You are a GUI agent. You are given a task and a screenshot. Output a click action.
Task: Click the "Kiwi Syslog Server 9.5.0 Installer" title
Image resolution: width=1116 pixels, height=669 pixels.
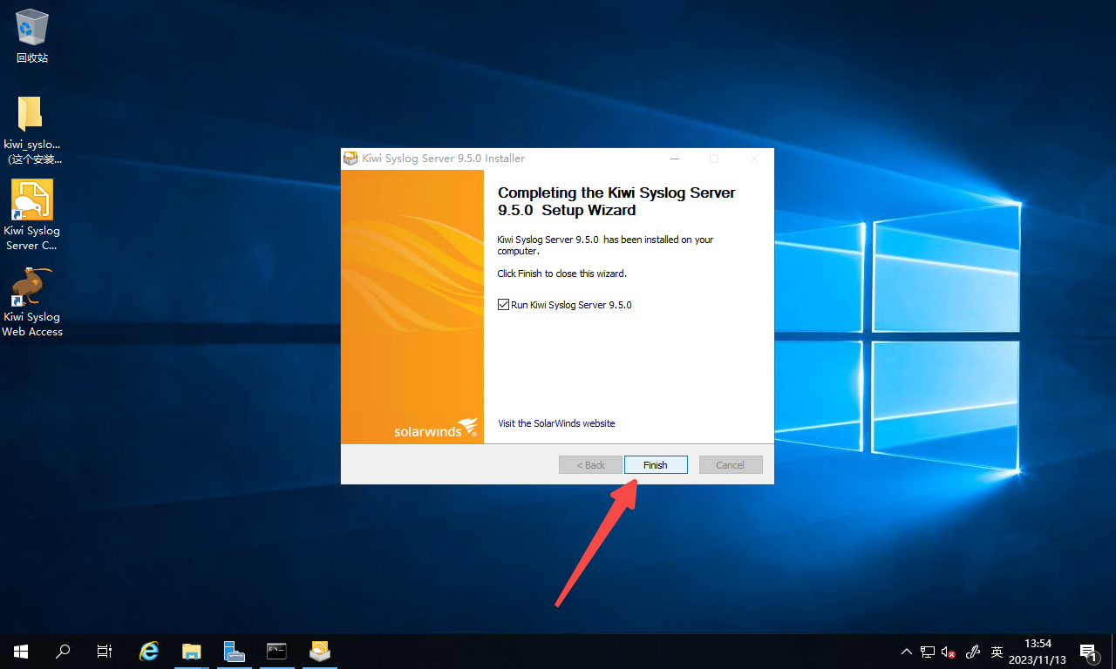[444, 159]
